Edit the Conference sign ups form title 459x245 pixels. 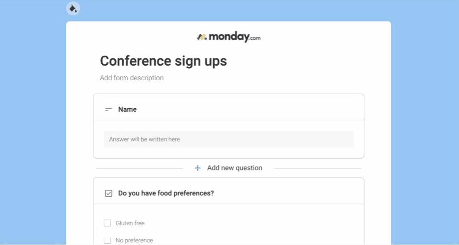point(164,61)
